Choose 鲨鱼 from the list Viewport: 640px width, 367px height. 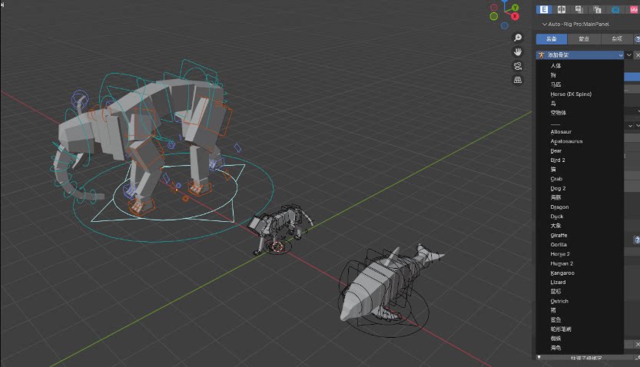(555, 319)
